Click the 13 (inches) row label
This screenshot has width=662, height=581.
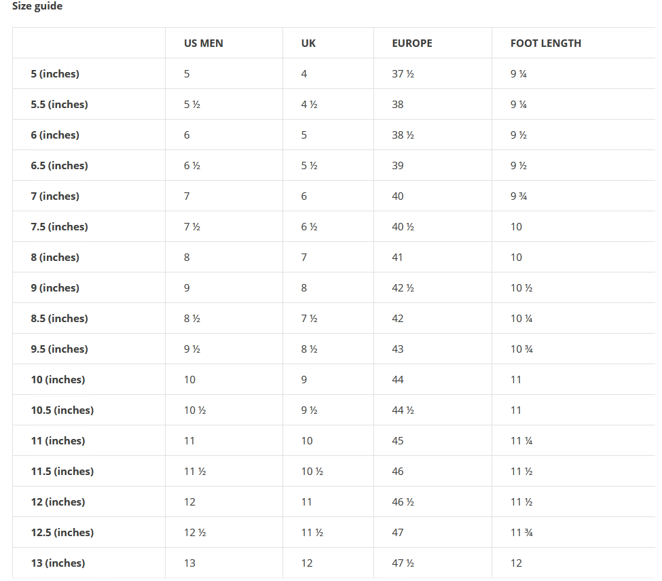[58, 563]
